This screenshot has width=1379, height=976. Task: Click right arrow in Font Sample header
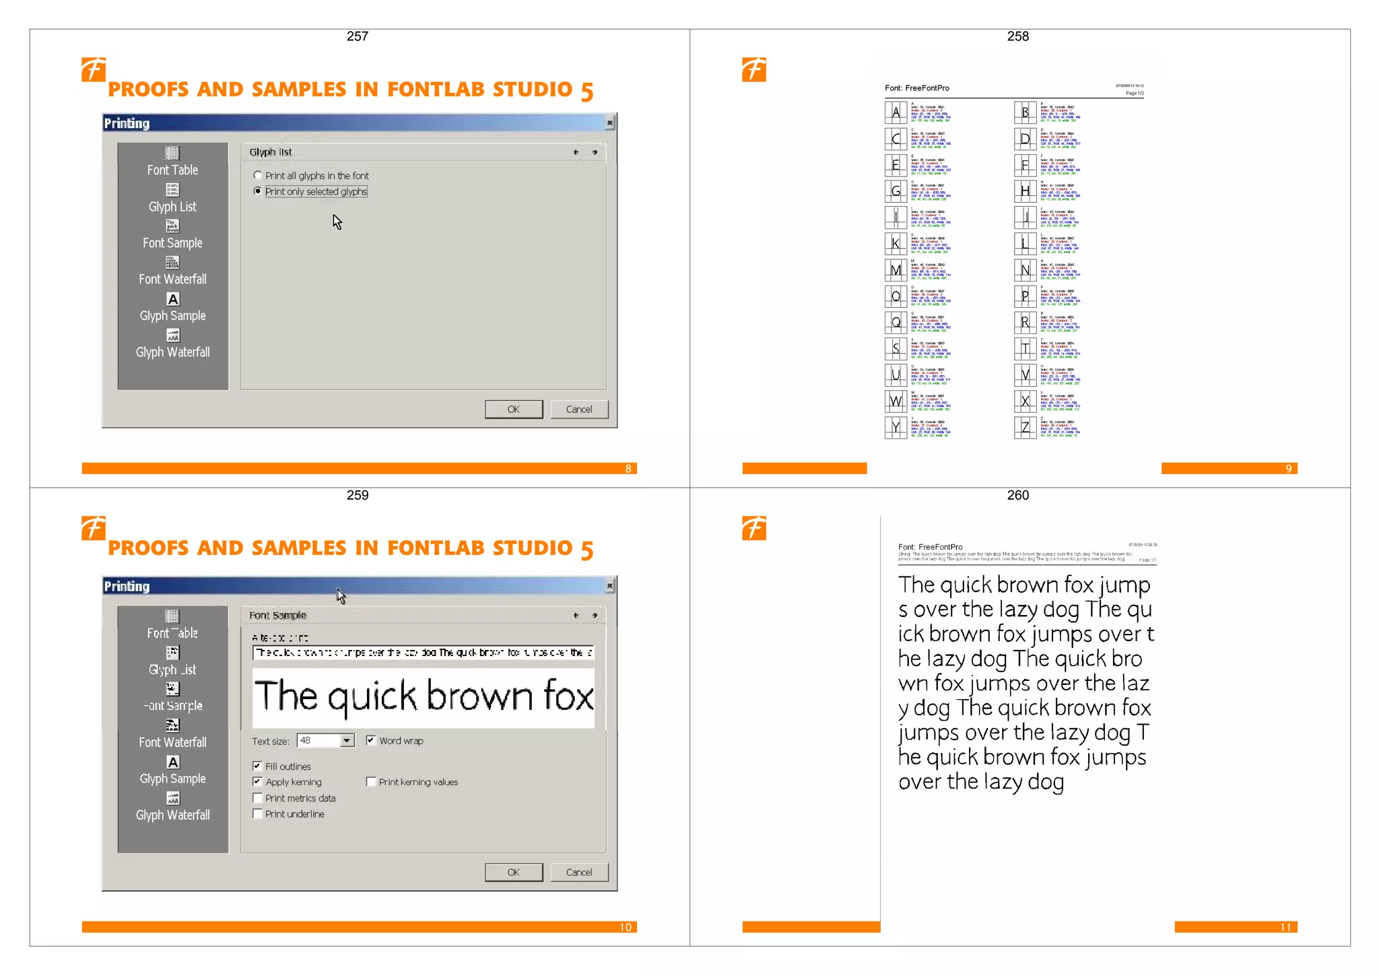pyautogui.click(x=595, y=616)
